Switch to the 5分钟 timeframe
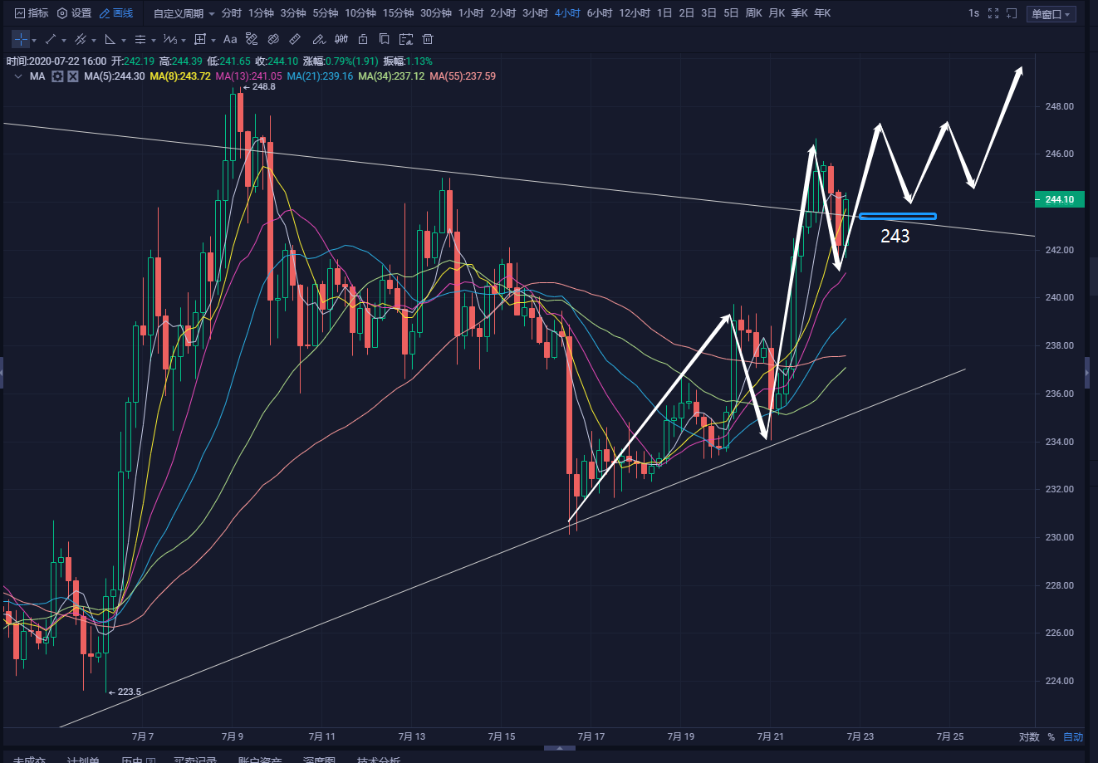The image size is (1098, 763). [326, 13]
